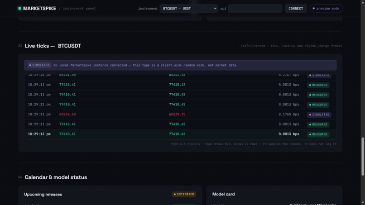The height and width of the screenshot is (205, 365).
Task: Click the SIMULATED badge in the 65238.60 row
Action: (319, 114)
